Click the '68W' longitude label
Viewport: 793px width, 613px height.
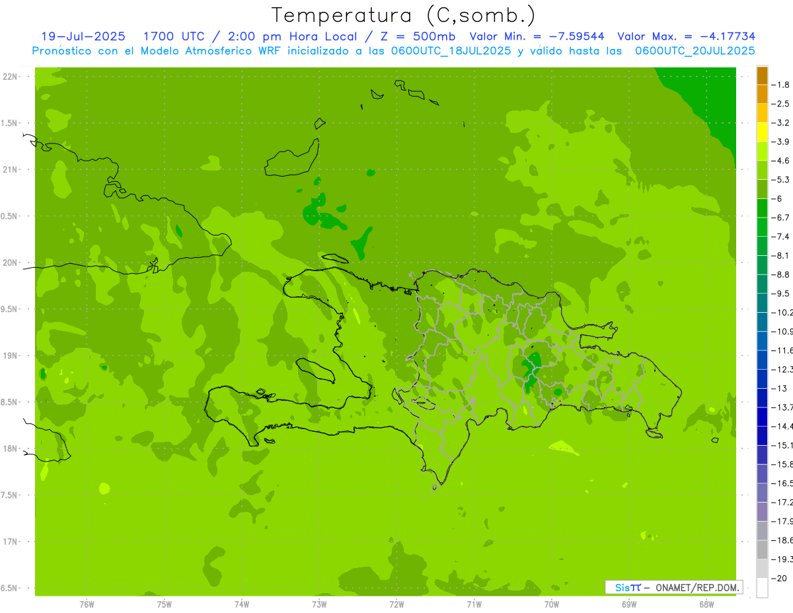[706, 604]
